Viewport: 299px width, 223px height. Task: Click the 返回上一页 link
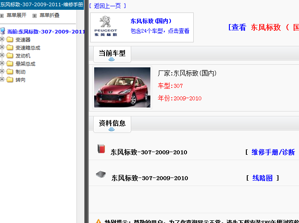(108, 6)
